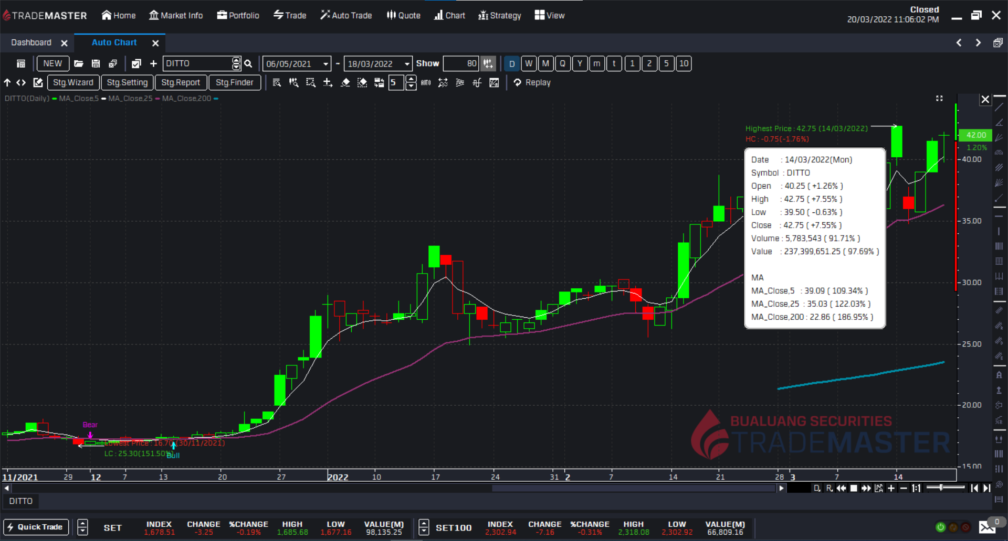This screenshot has height=541, width=1008.
Task: Select the Quarterly Q period
Action: 563,63
